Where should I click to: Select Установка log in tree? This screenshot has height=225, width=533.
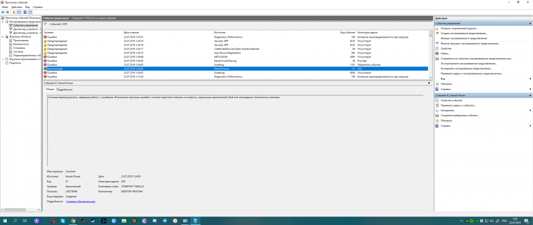pyautogui.click(x=19, y=47)
